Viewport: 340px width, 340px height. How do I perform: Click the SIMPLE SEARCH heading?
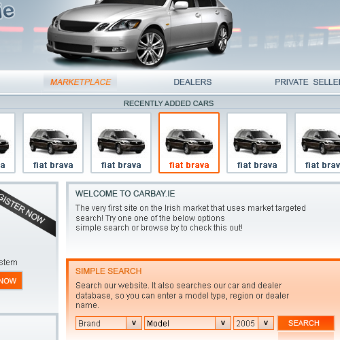pyautogui.click(x=109, y=271)
